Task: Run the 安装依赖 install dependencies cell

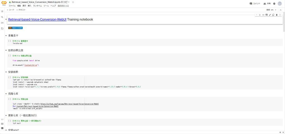Action: coord(10,77)
